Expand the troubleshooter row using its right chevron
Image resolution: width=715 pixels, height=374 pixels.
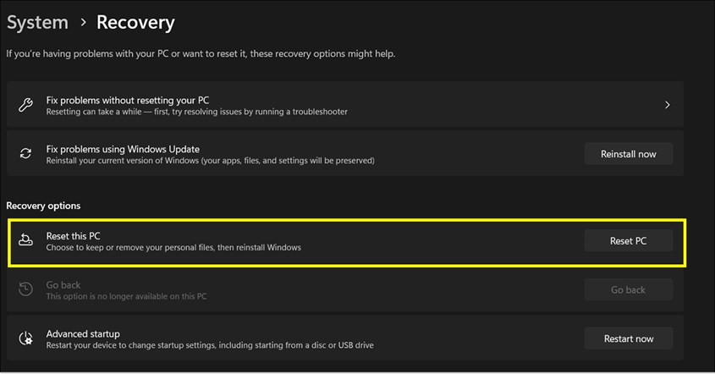pyautogui.click(x=667, y=106)
